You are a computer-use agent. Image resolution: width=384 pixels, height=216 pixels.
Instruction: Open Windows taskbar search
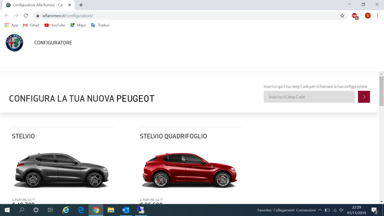(x=22, y=210)
